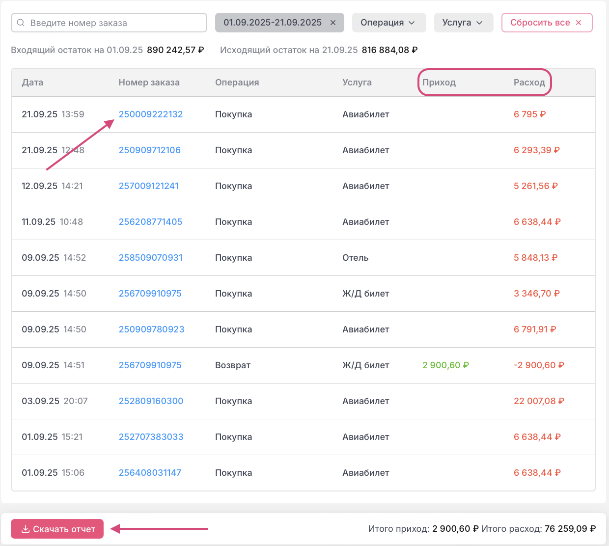The image size is (609, 546).
Task: Click download icon on Скачать отчет button
Action: tap(26, 529)
